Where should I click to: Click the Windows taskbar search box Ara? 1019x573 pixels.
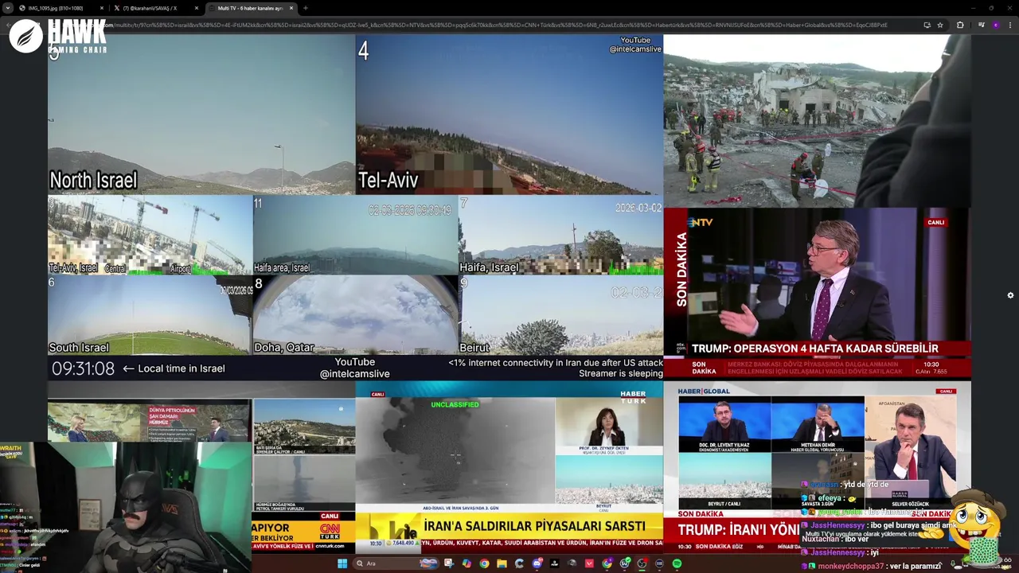(396, 563)
